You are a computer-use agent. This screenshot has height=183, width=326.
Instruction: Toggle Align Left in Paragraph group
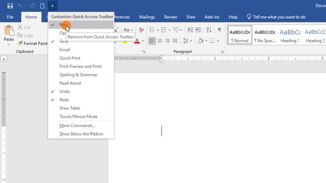coord(152,41)
